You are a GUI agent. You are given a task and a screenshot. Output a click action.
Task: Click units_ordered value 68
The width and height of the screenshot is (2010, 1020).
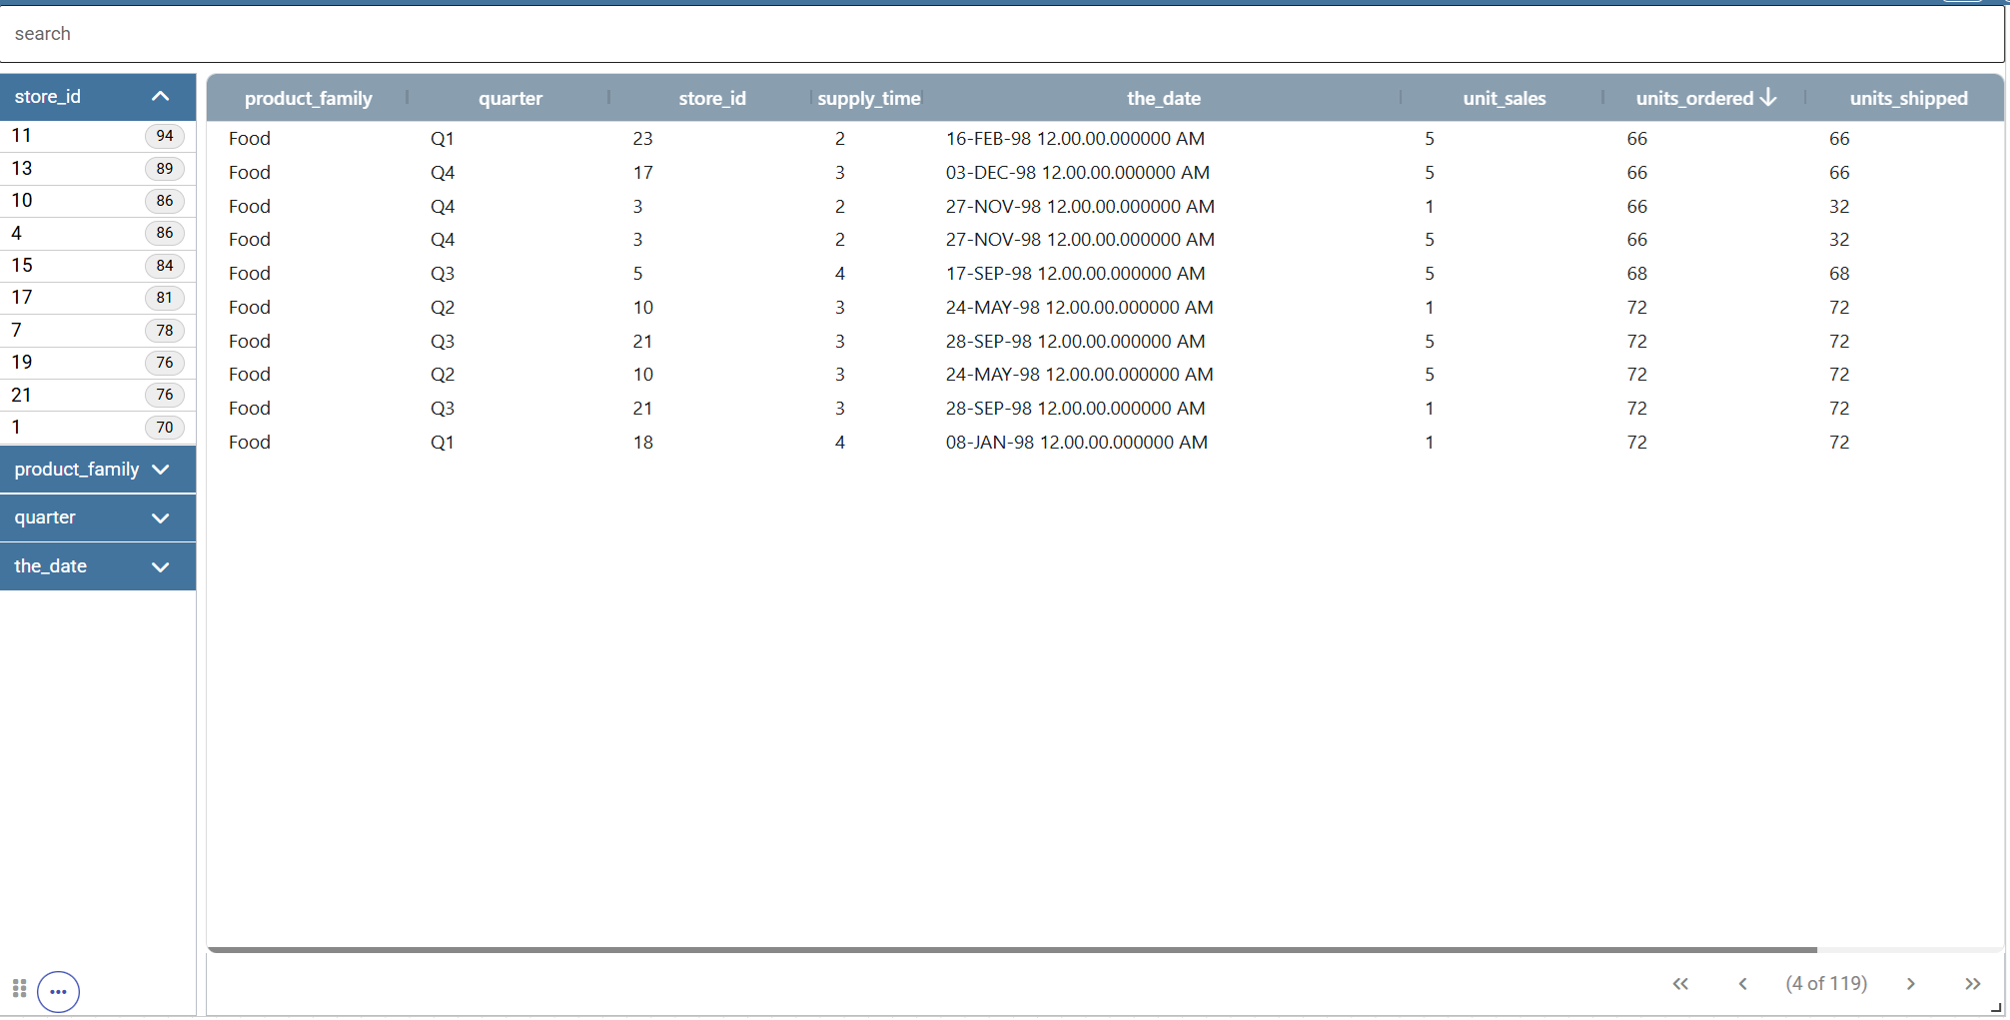(x=1636, y=274)
